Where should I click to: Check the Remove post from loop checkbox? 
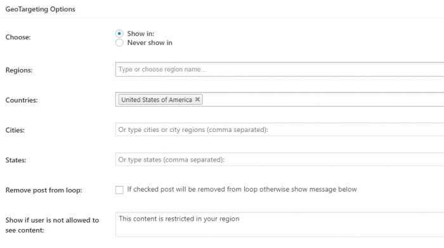click(119, 190)
